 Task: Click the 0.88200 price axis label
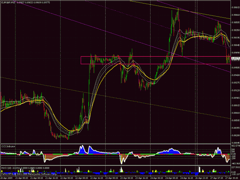click(x=236, y=135)
